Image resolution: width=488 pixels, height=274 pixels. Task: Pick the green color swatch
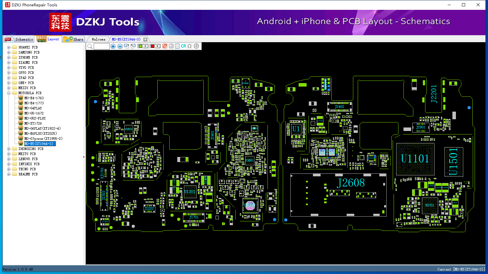140,46
